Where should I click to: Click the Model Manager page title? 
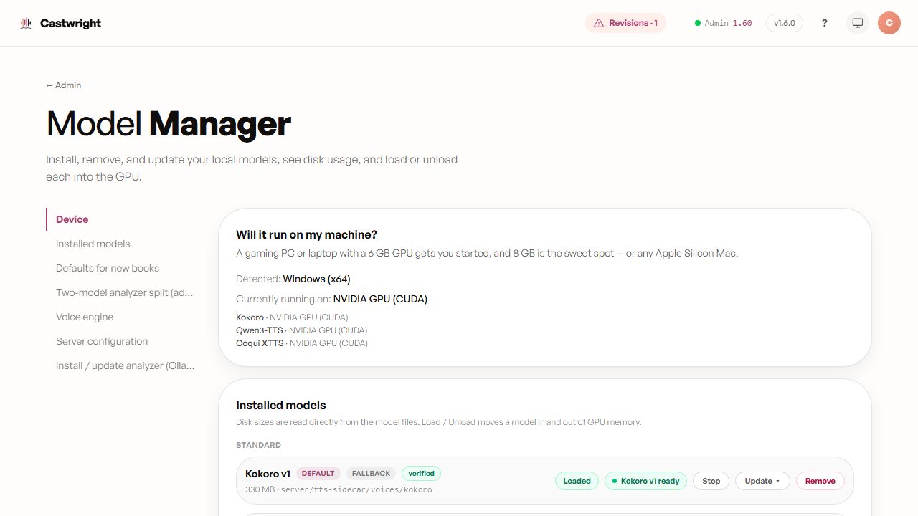pos(169,124)
